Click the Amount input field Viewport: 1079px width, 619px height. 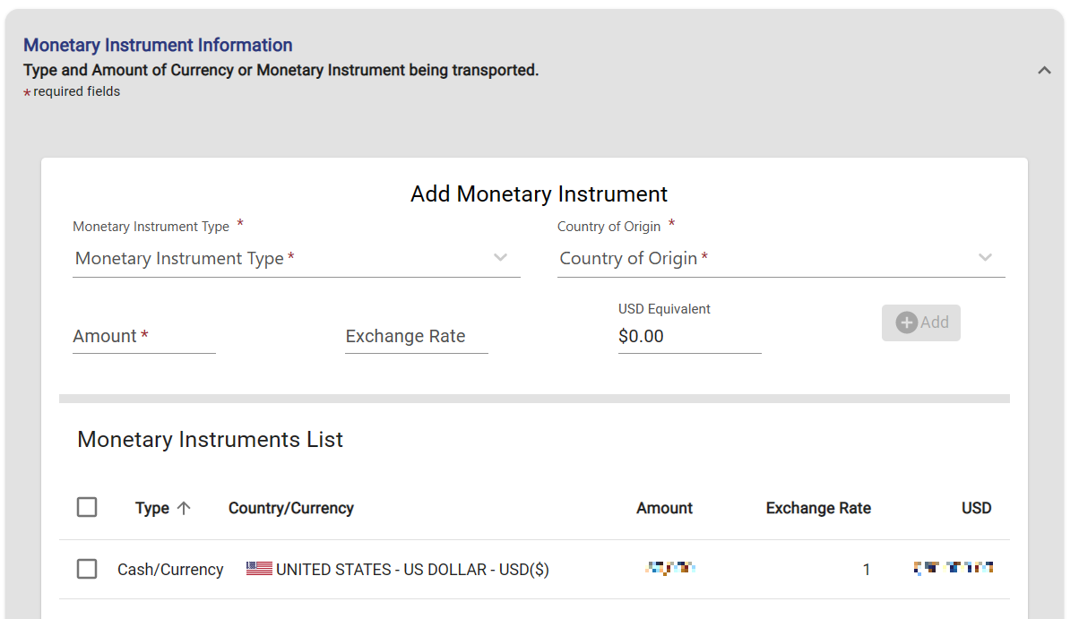143,337
